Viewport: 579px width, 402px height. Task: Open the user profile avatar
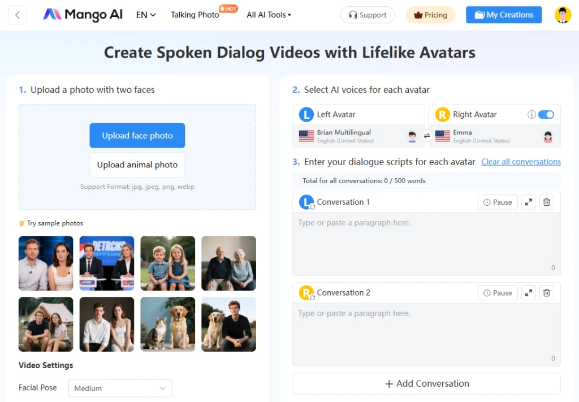click(563, 15)
